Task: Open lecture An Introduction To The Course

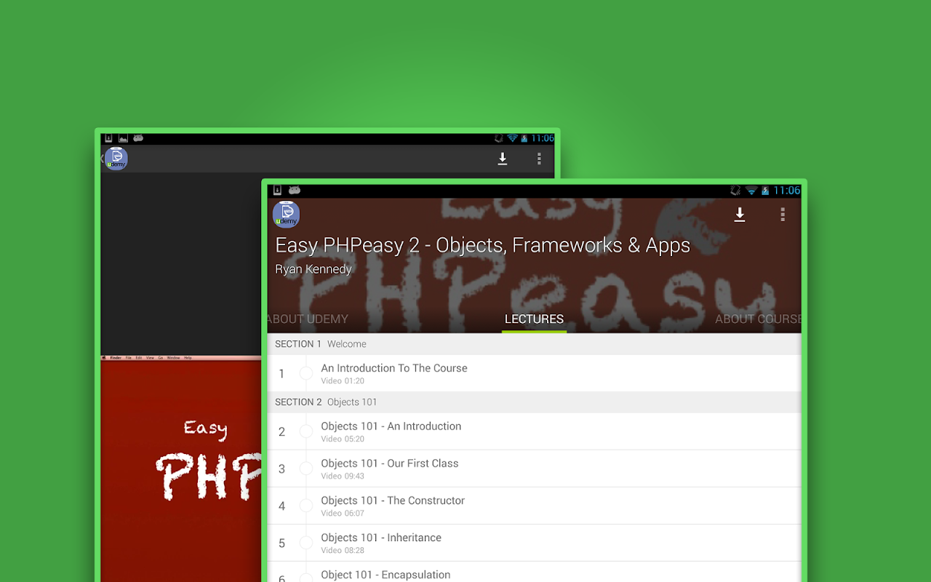Action: (534, 373)
